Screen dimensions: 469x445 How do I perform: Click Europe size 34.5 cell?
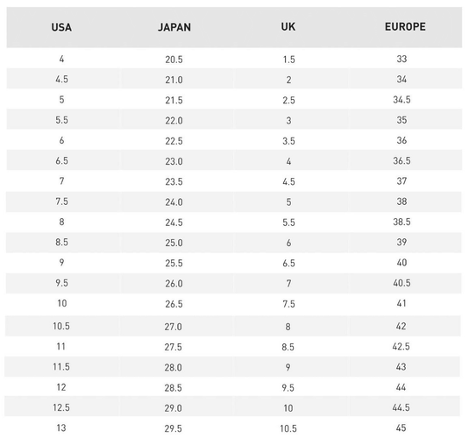click(401, 100)
